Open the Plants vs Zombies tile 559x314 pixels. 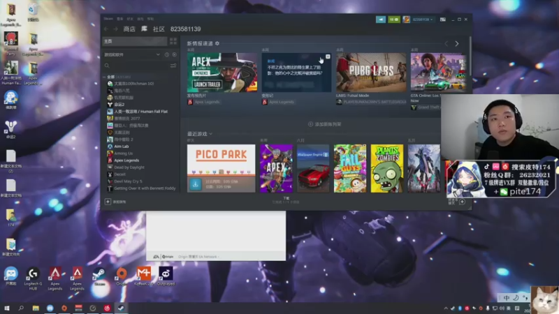[x=387, y=168]
